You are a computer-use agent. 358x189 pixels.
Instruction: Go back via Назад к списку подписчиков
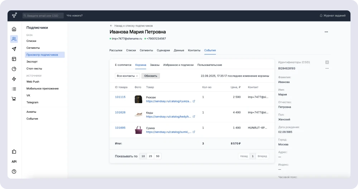click(x=131, y=26)
